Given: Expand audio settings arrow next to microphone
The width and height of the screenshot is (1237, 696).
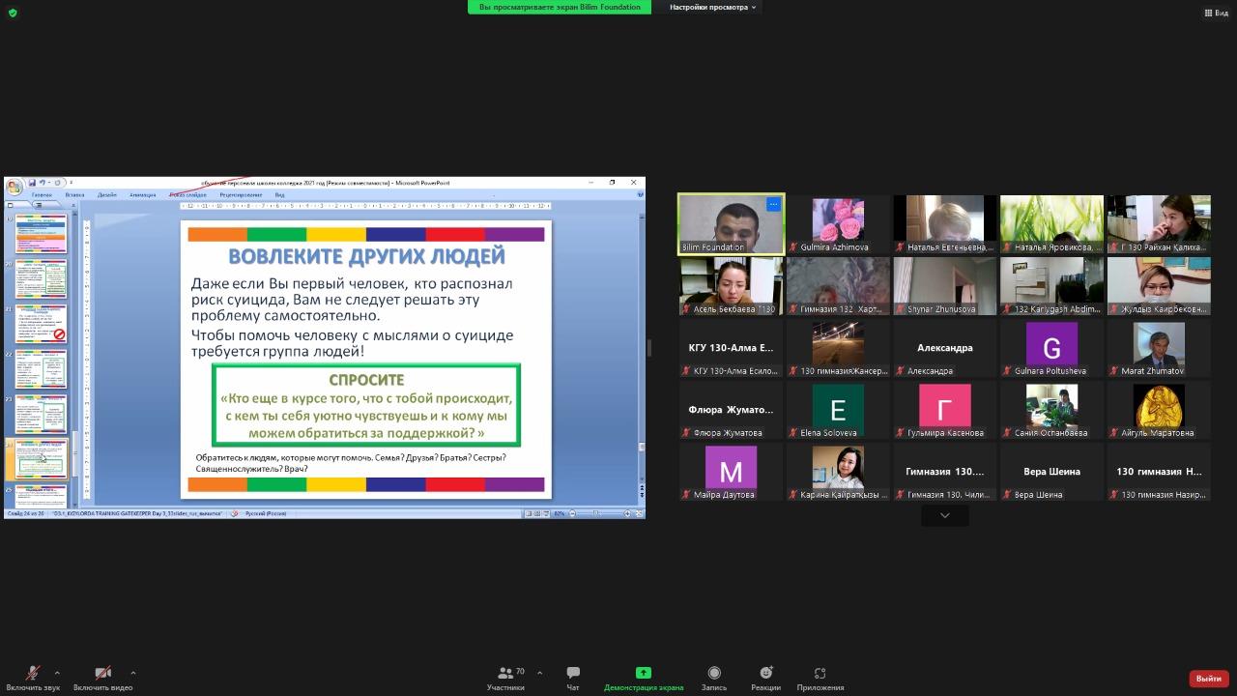Looking at the screenshot, I should point(57,673).
